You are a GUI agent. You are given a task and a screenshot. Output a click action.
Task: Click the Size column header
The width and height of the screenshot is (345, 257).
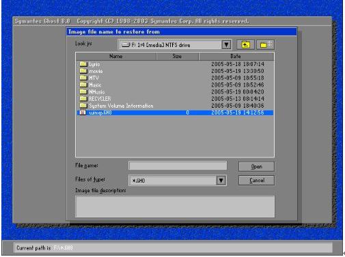pos(178,56)
